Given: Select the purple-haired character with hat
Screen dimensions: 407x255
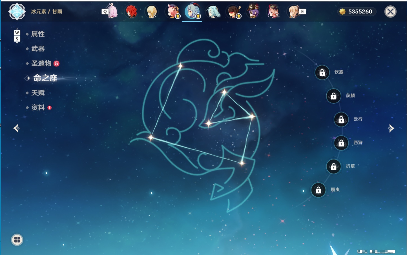Looking at the screenshot, I should pos(253,12).
